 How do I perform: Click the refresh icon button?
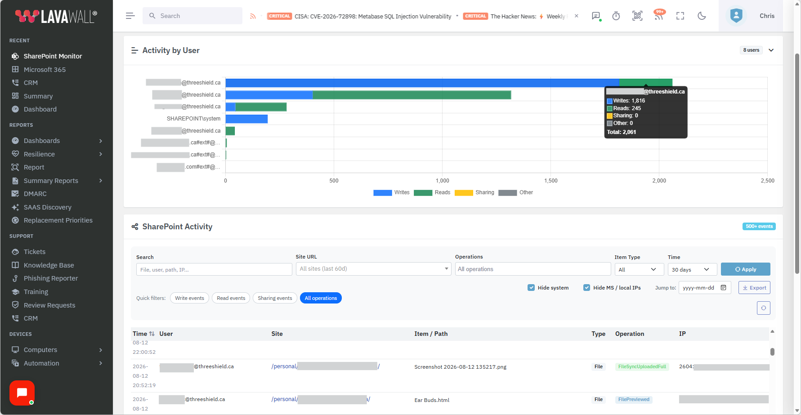point(764,308)
